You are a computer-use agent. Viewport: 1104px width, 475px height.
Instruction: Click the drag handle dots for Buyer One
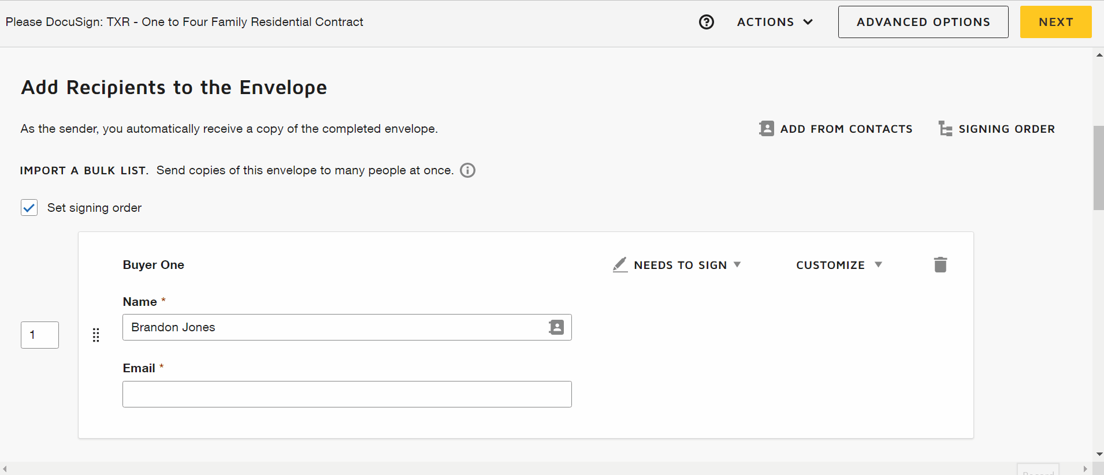(96, 335)
